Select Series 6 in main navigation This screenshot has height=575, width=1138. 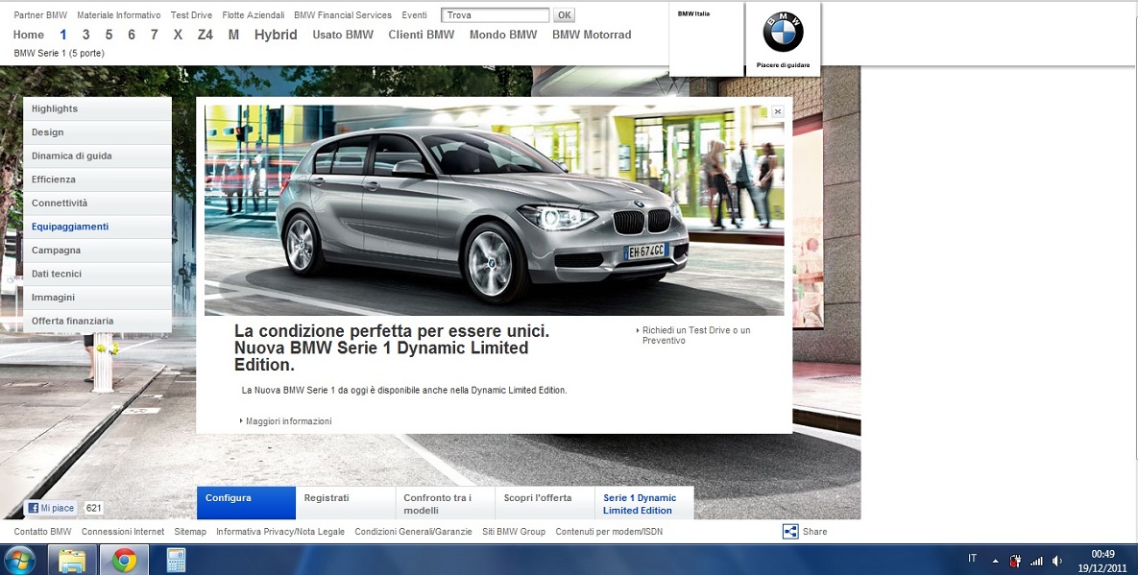pos(132,35)
